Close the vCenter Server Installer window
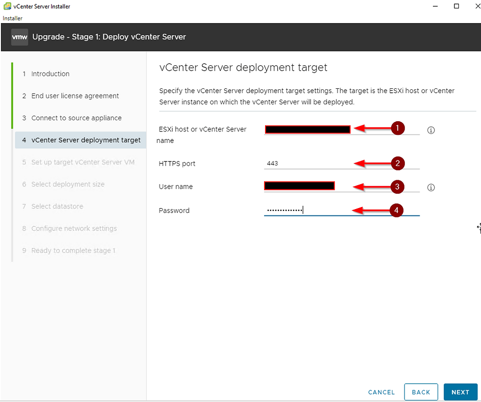This screenshot has width=481, height=402. (477, 6)
